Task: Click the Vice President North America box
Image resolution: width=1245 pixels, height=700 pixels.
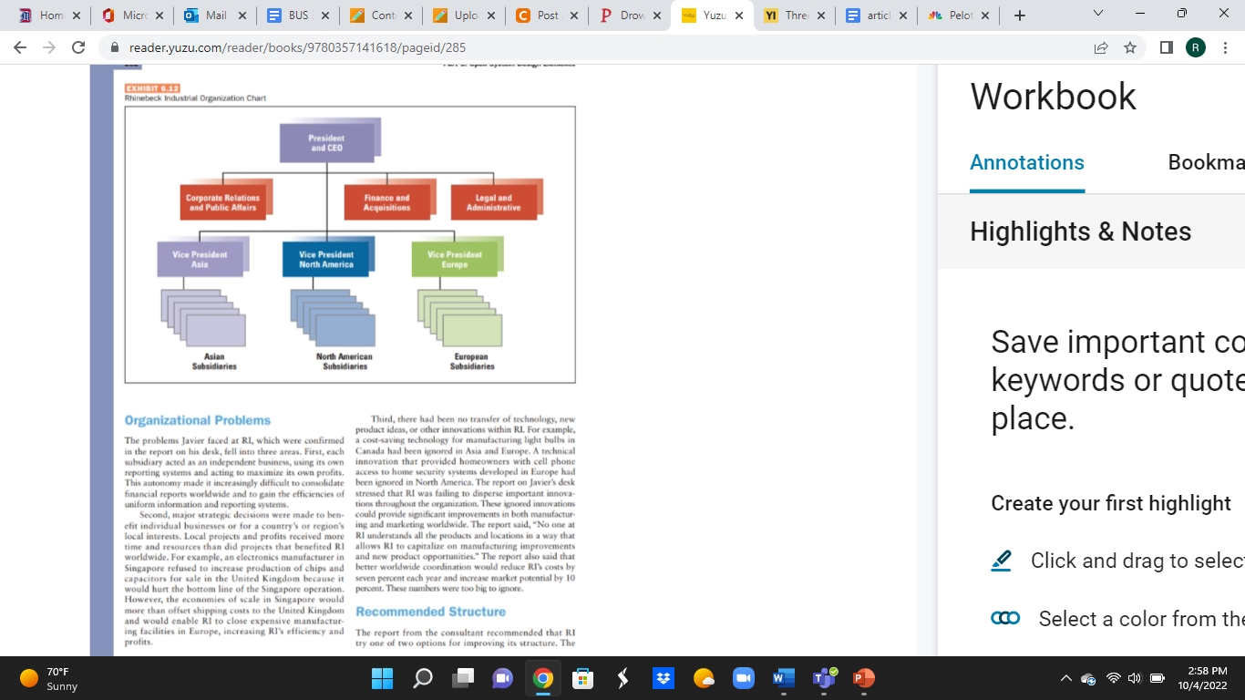Action: coord(326,260)
